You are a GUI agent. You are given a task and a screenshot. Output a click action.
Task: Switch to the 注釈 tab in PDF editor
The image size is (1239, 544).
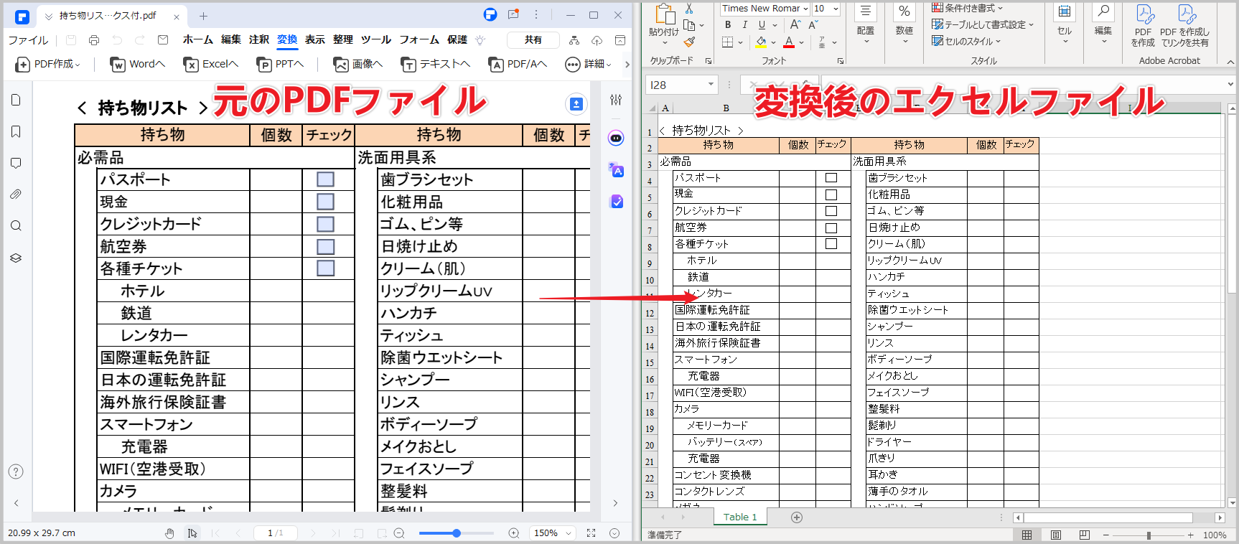tap(259, 40)
